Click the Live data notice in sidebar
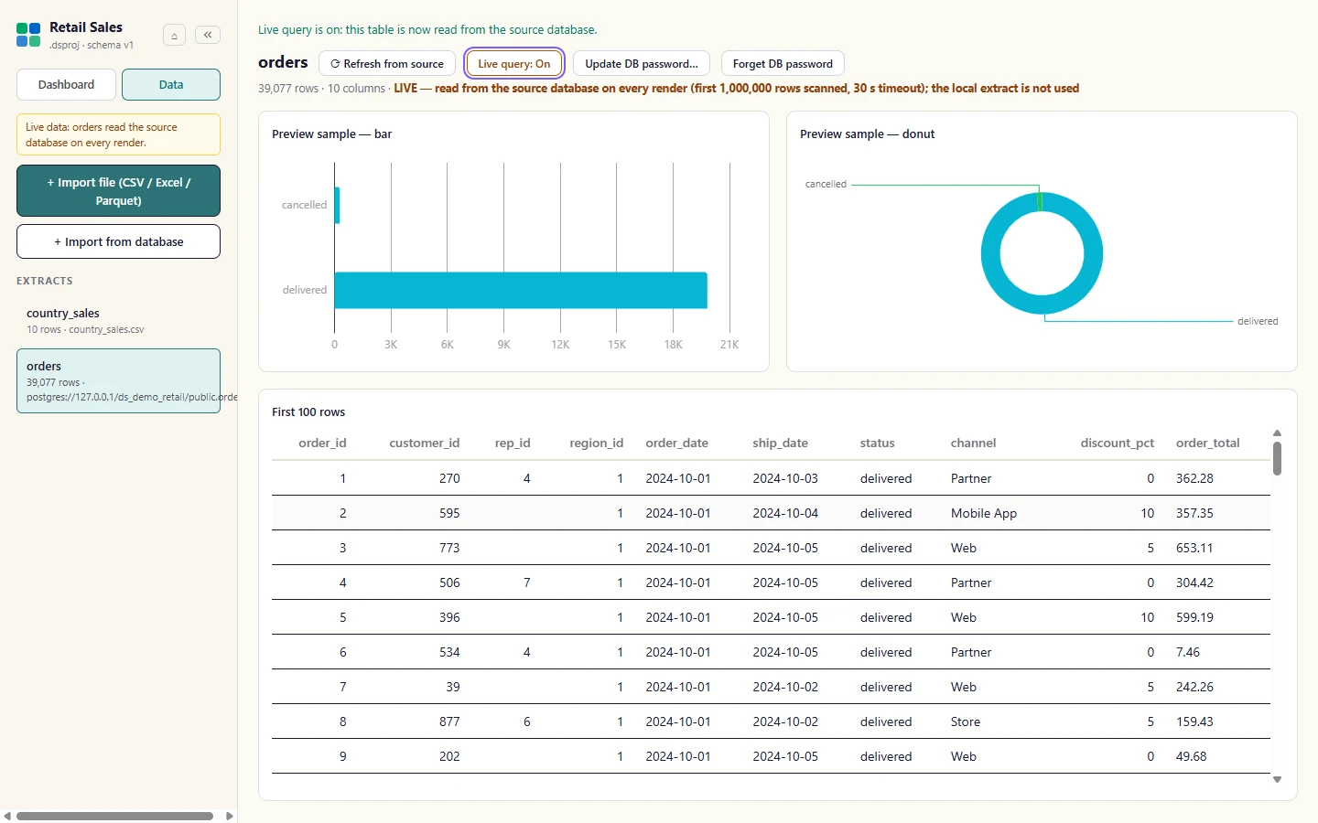This screenshot has width=1318, height=823. 118,134
